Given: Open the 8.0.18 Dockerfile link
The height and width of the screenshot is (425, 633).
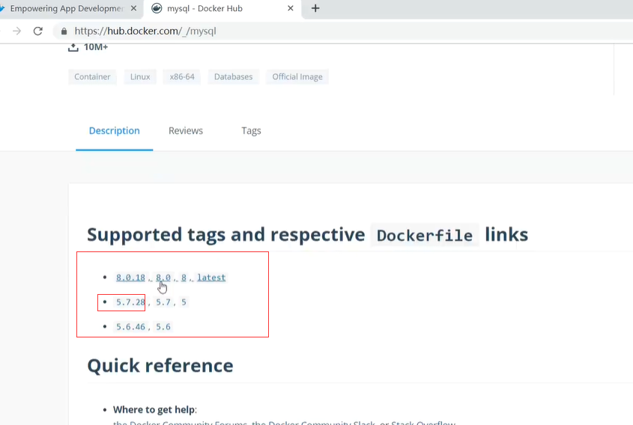Looking at the screenshot, I should [130, 278].
